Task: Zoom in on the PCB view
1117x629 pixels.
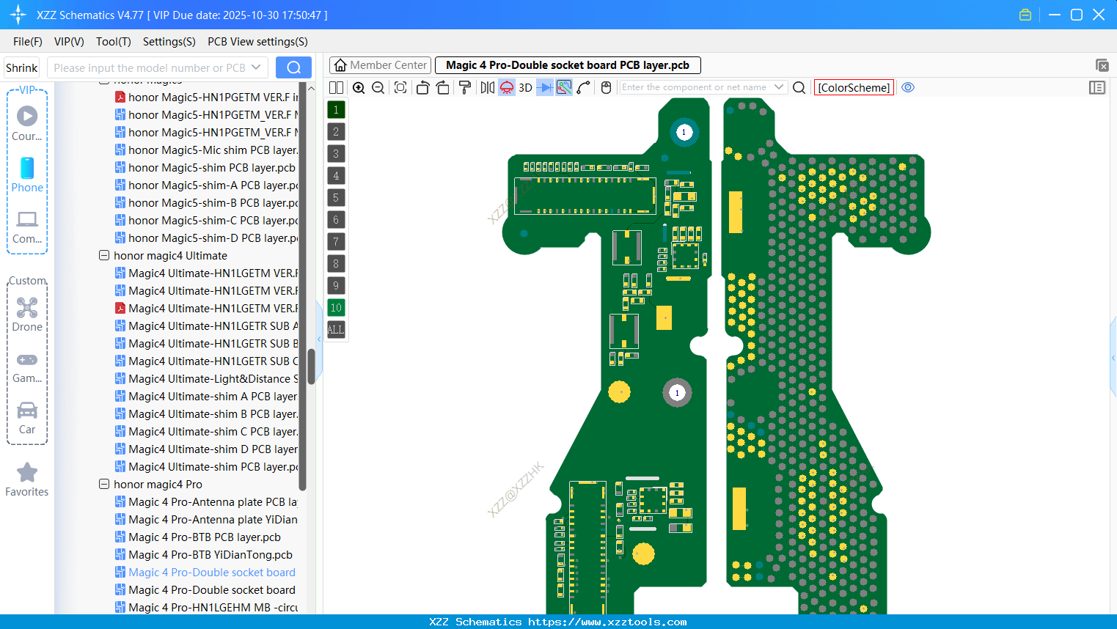Action: coord(359,87)
